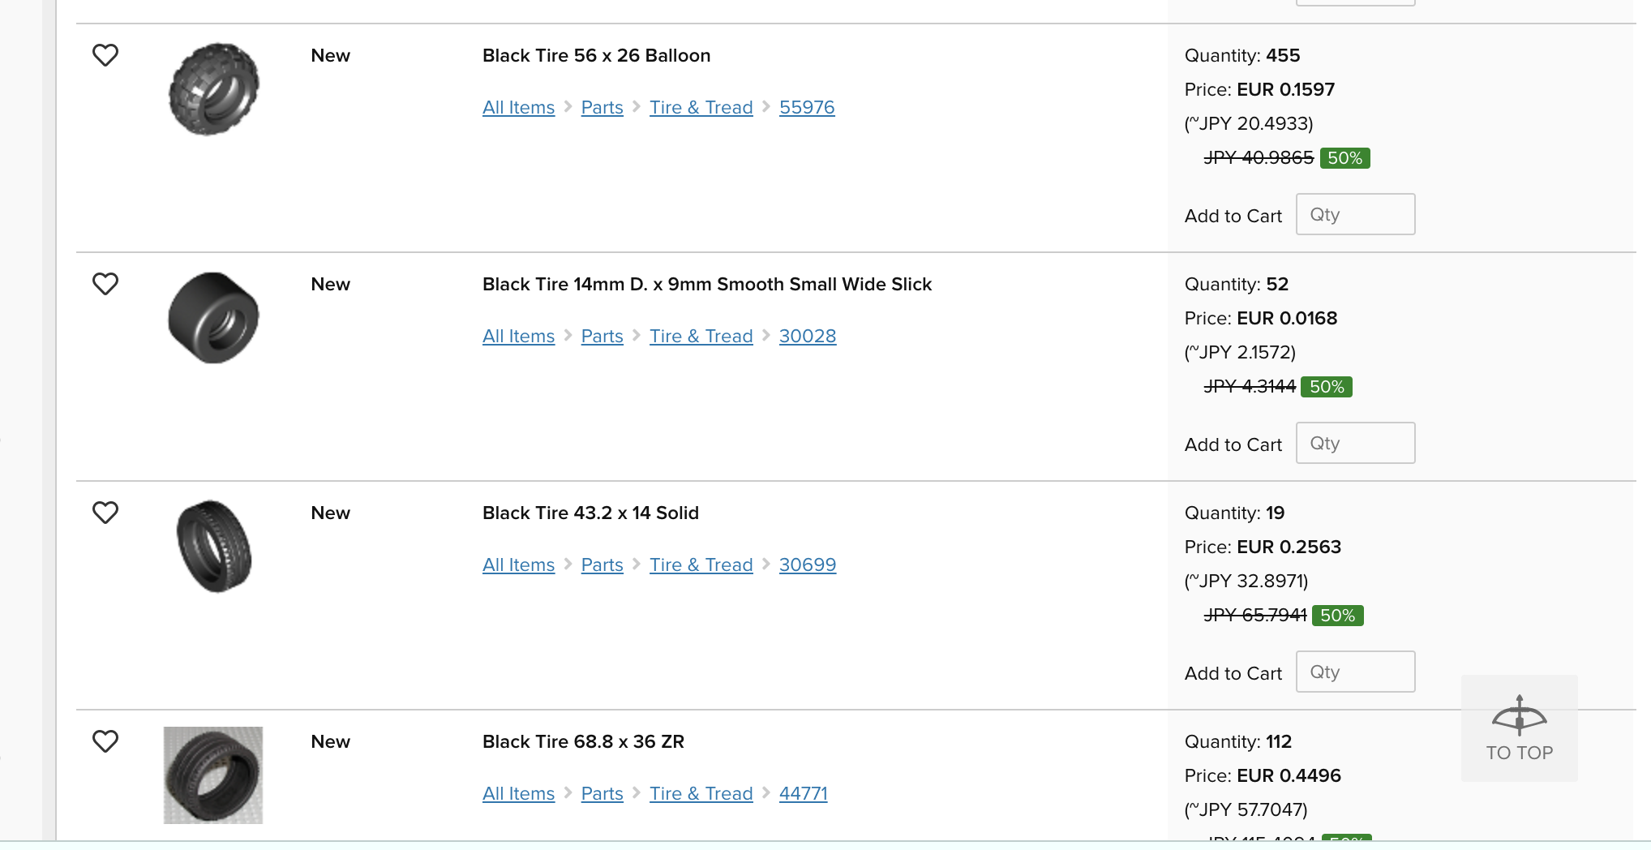Viewport: 1651px width, 850px height.
Task: Open part number 44771 link
Action: point(804,793)
